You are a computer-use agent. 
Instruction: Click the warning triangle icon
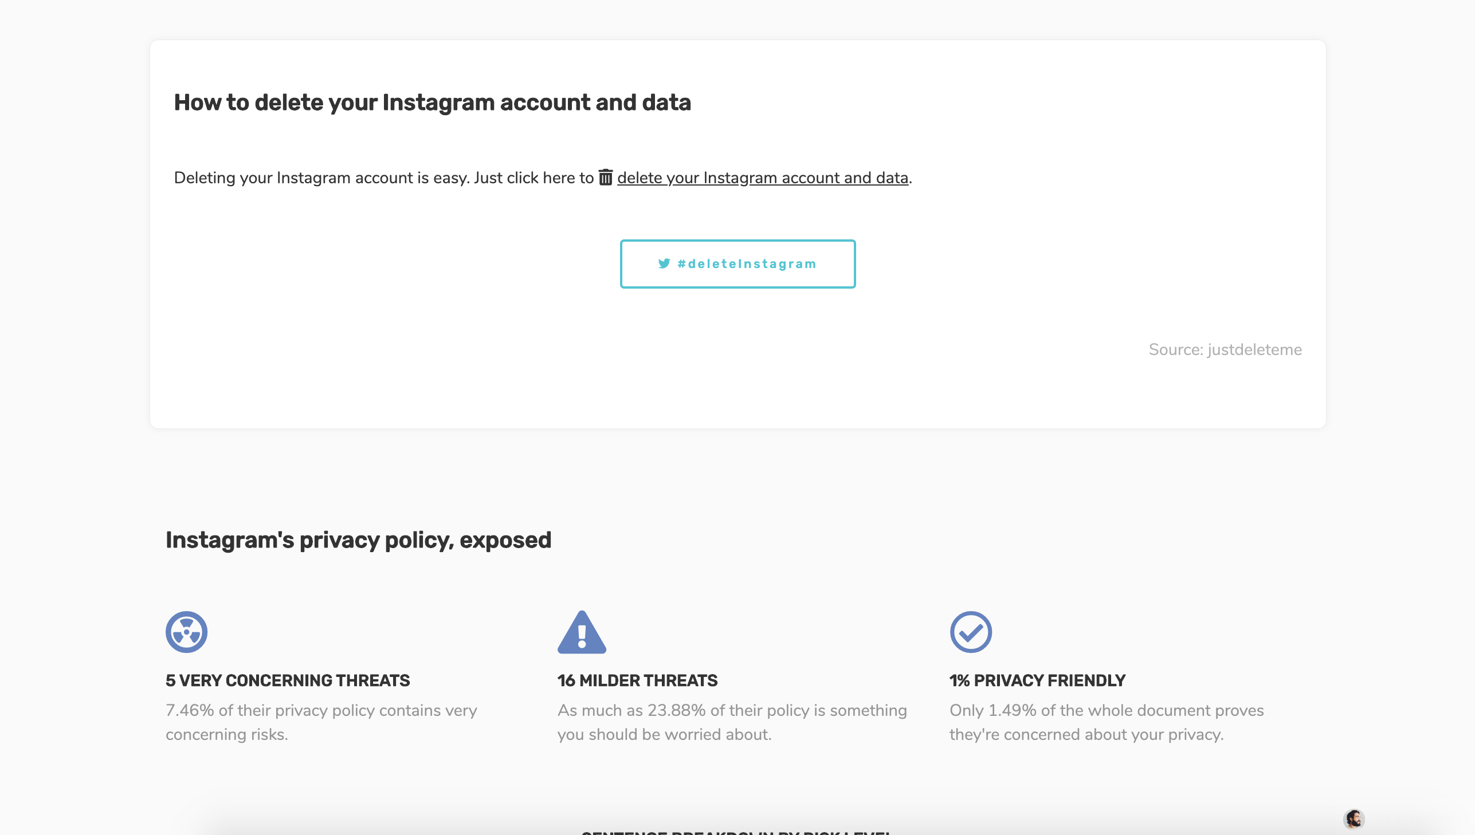581,633
